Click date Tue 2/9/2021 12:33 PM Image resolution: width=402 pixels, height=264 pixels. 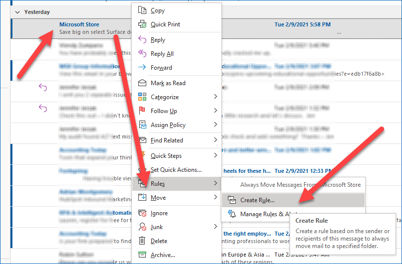303,171
